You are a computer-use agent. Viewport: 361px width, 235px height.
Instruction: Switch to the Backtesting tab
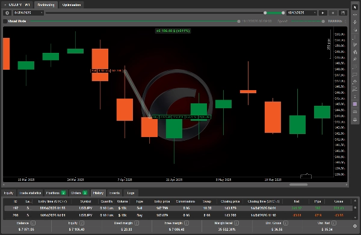coord(46,5)
